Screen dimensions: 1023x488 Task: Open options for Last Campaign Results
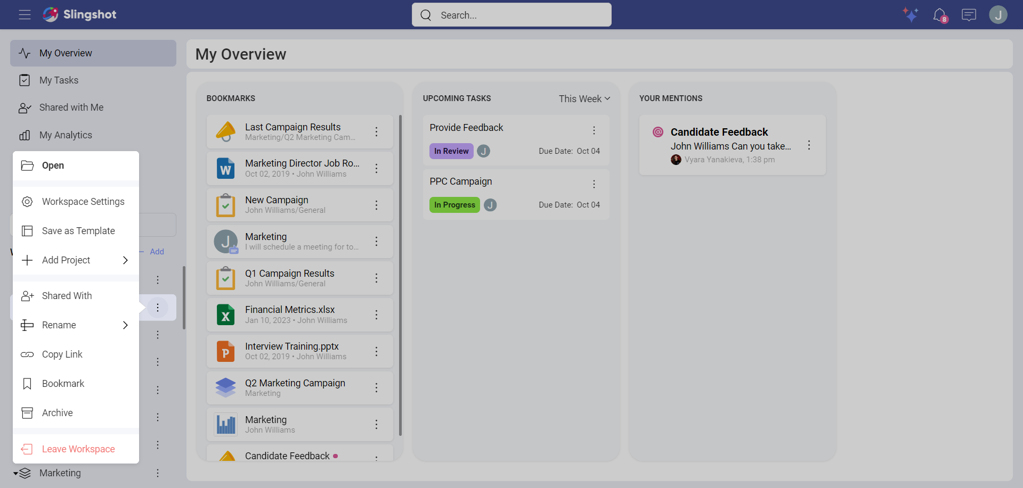[x=376, y=131]
